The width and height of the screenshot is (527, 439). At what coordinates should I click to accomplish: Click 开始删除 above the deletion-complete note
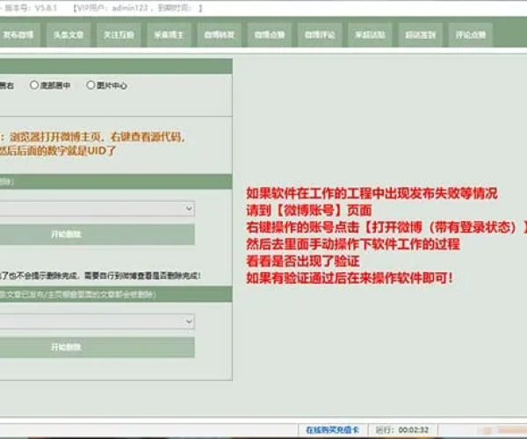click(97, 234)
